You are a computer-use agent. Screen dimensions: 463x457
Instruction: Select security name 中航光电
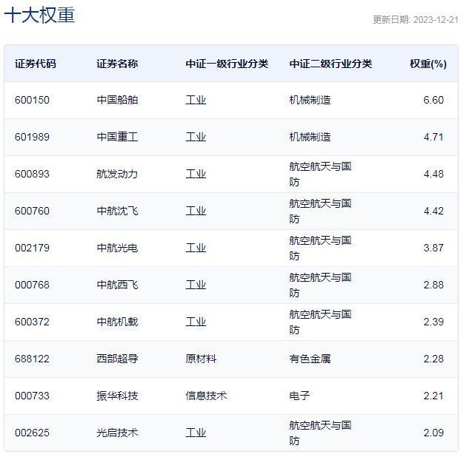pyautogui.click(x=117, y=248)
